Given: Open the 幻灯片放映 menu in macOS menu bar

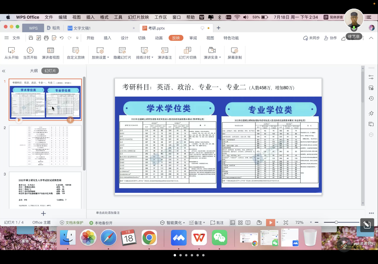Looking at the screenshot, I should pyautogui.click(x=138, y=17).
